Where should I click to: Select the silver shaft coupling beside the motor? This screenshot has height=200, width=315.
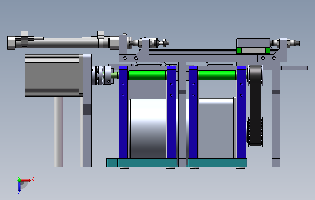[103, 75]
